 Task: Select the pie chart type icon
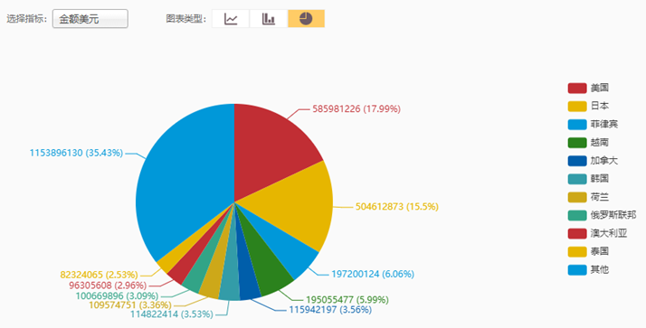[306, 18]
